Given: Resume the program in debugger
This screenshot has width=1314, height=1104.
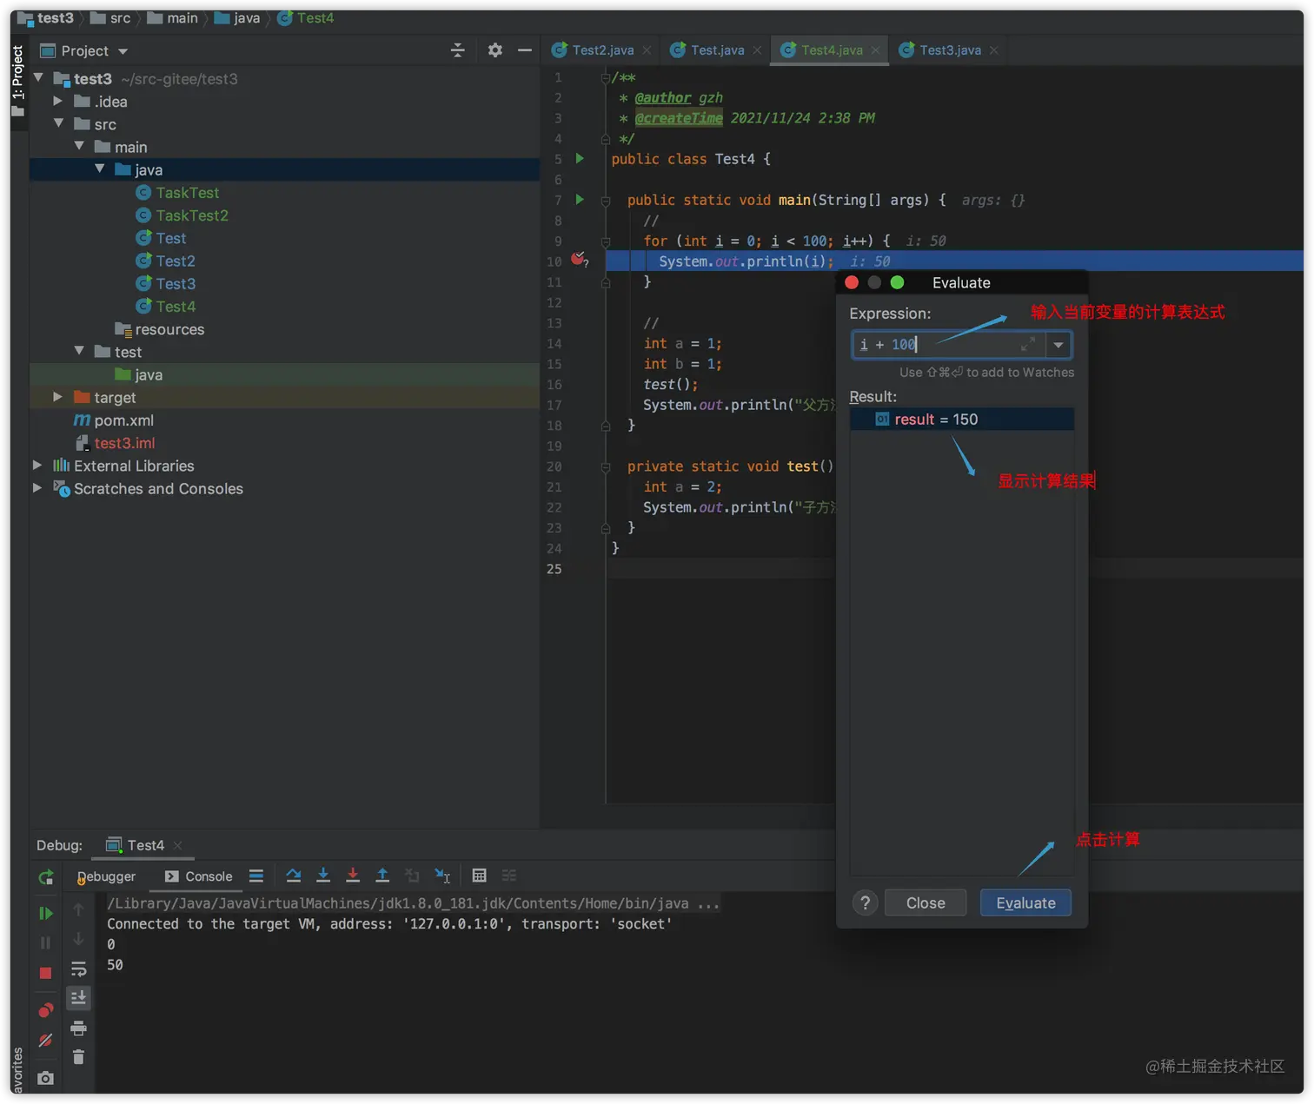Looking at the screenshot, I should pyautogui.click(x=46, y=913).
